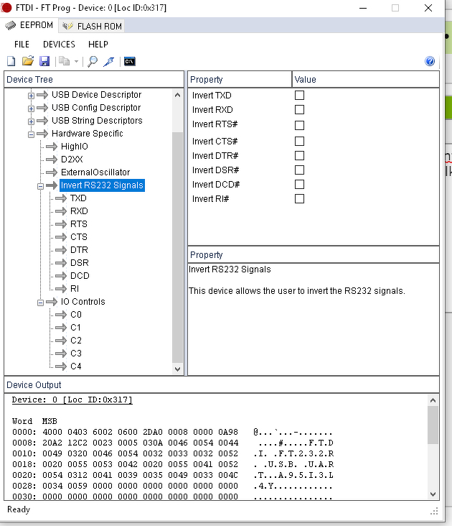Select the C3 tree item

pyautogui.click(x=76, y=354)
